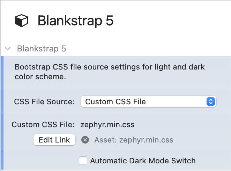
Task: Click the Bootstrap CSS file source description text
Action: pyautogui.click(x=110, y=72)
